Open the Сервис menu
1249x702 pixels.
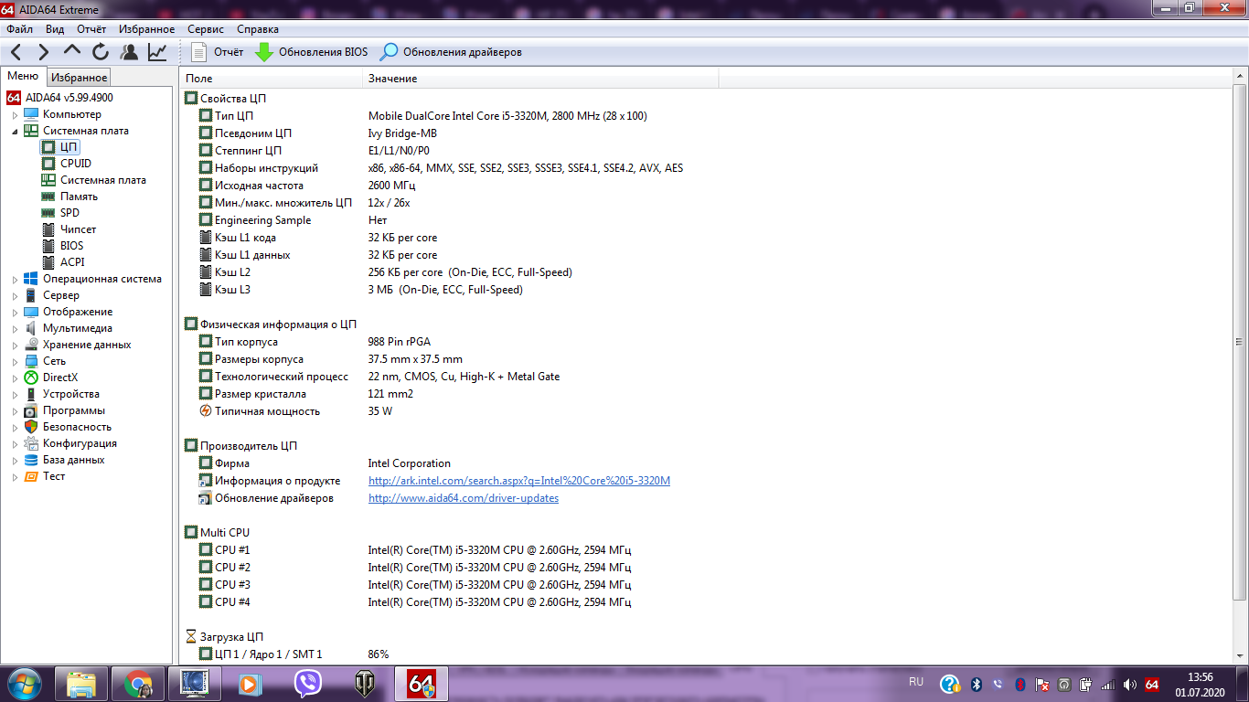(x=206, y=29)
